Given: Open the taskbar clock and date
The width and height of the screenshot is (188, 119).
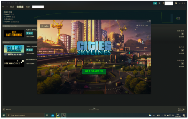Looking at the screenshot, I should coord(178,115).
